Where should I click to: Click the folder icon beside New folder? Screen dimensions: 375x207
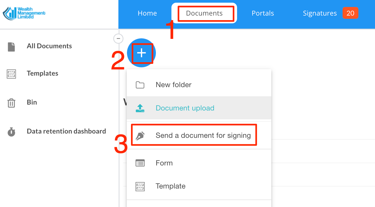(x=140, y=84)
